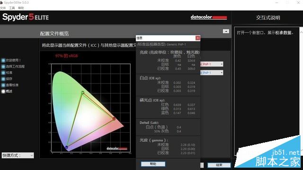Viewport: 303px width, 170px height.
Task: Click the 50% 灰色 row in DeltaE section
Action: coord(168,131)
